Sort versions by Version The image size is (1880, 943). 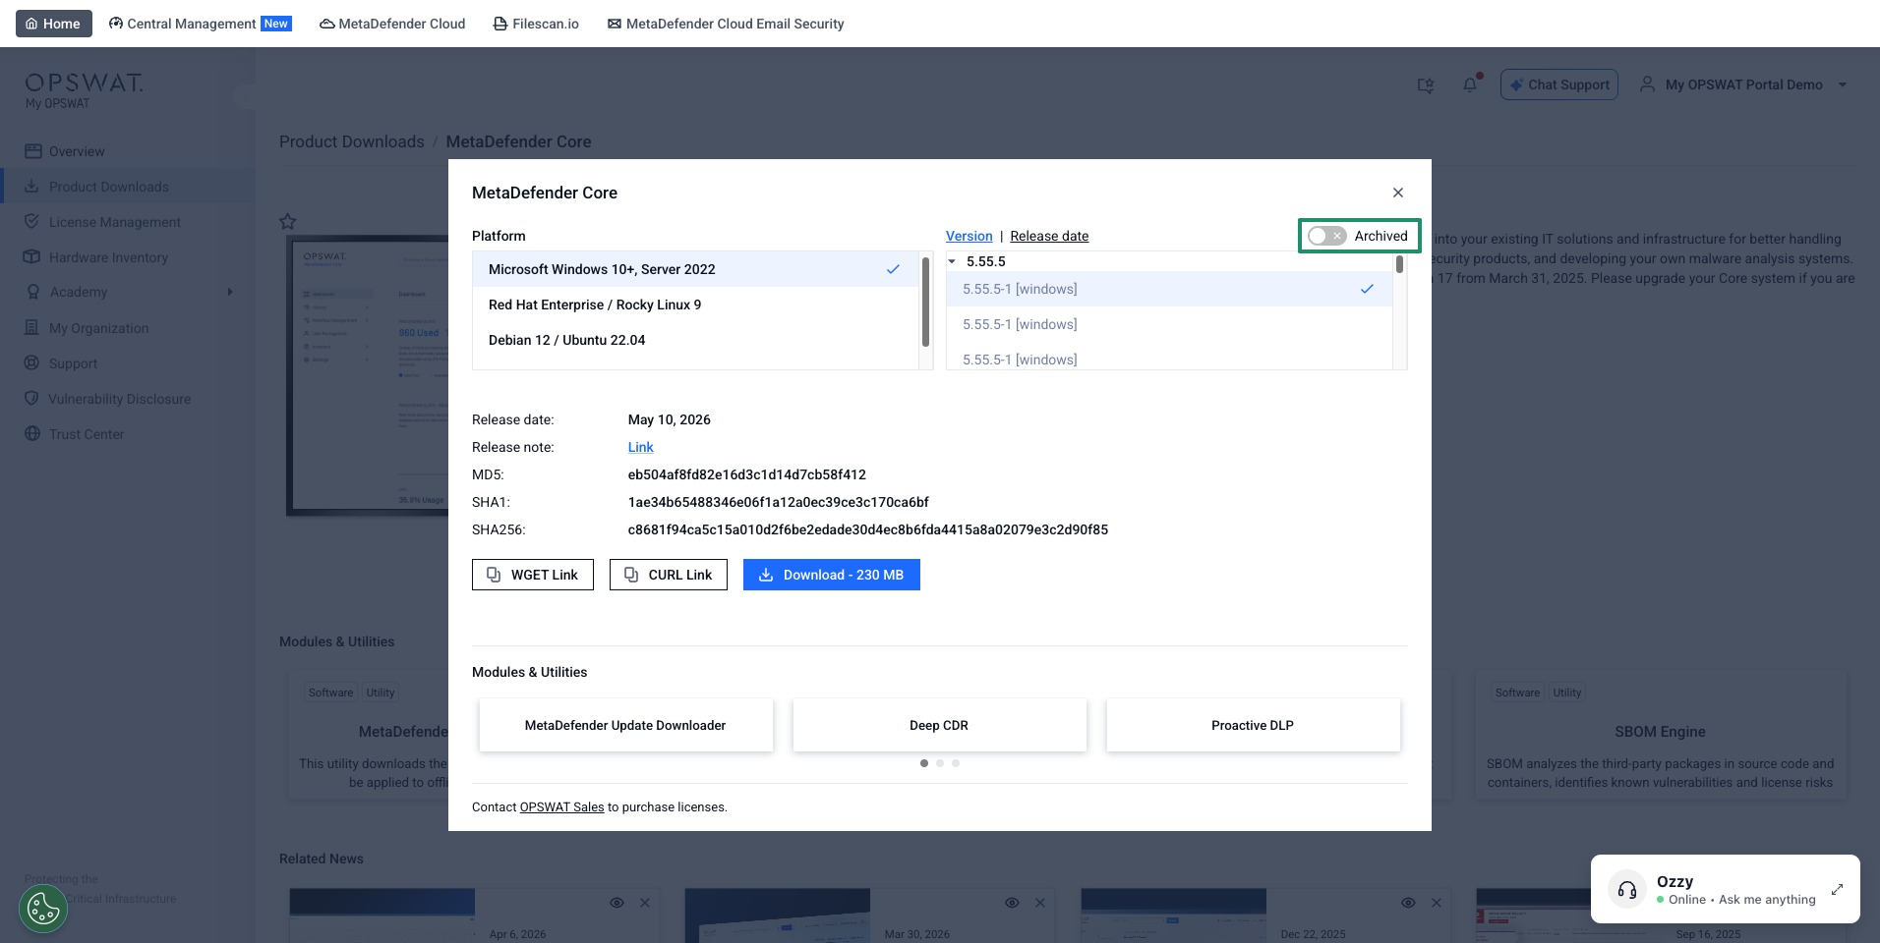969,236
